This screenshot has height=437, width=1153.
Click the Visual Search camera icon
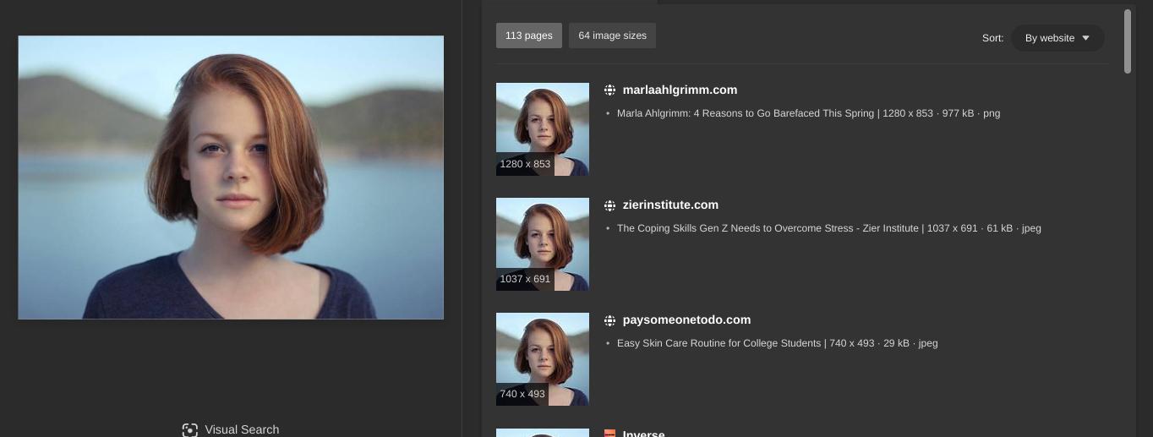[x=190, y=429]
